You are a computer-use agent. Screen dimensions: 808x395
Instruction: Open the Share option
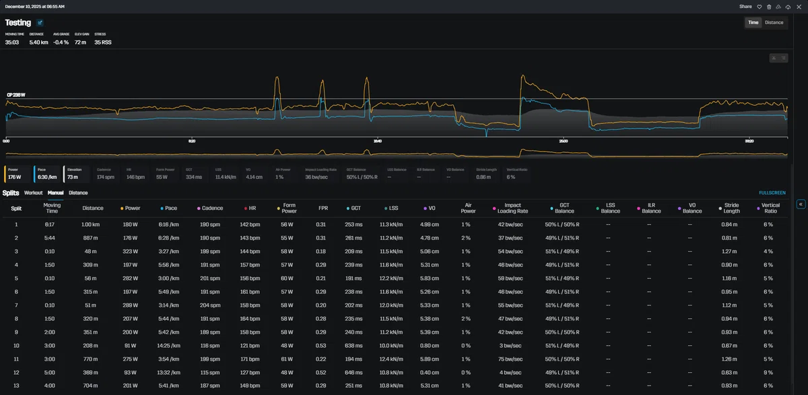click(x=745, y=6)
